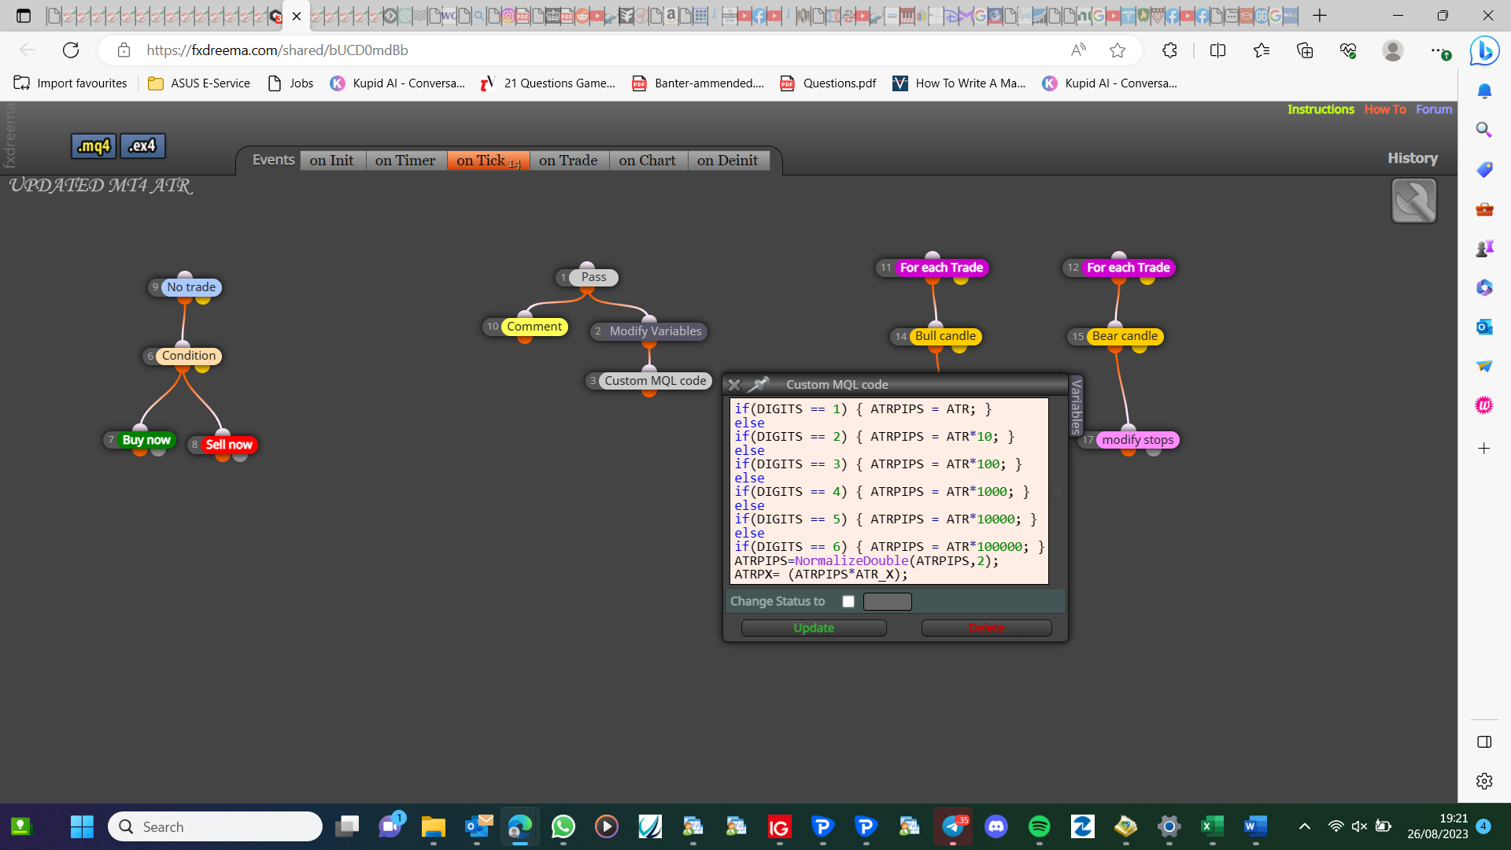Pin the Custom MQL code dialog
This screenshot has height=850, width=1511.
pyautogui.click(x=759, y=384)
